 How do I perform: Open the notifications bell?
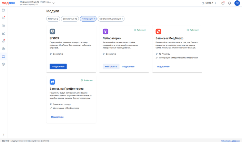tap(230, 3)
